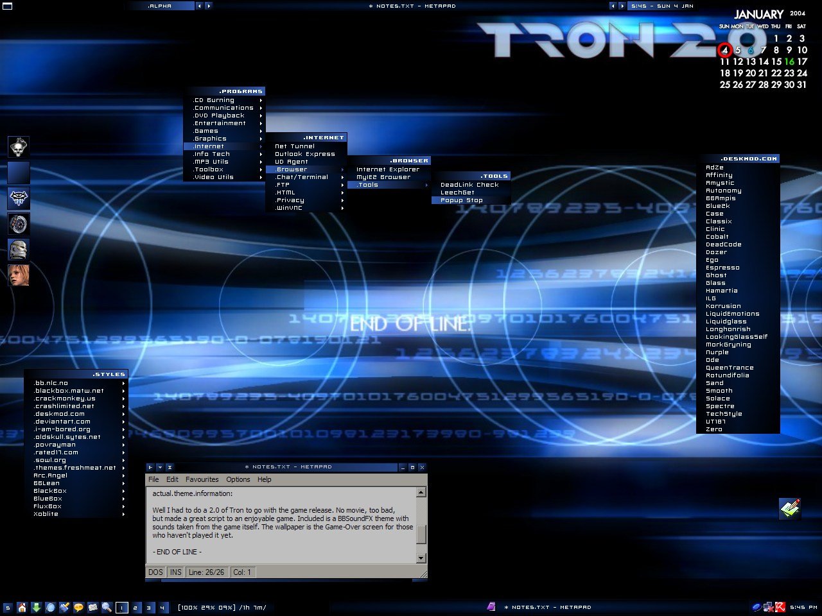
Task: Select circled date 4 on calendar
Action: click(725, 50)
